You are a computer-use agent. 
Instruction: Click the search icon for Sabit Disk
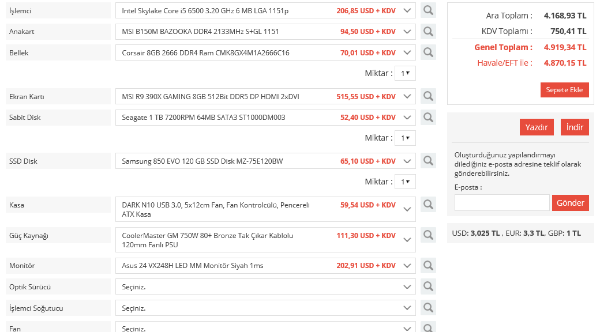point(428,117)
